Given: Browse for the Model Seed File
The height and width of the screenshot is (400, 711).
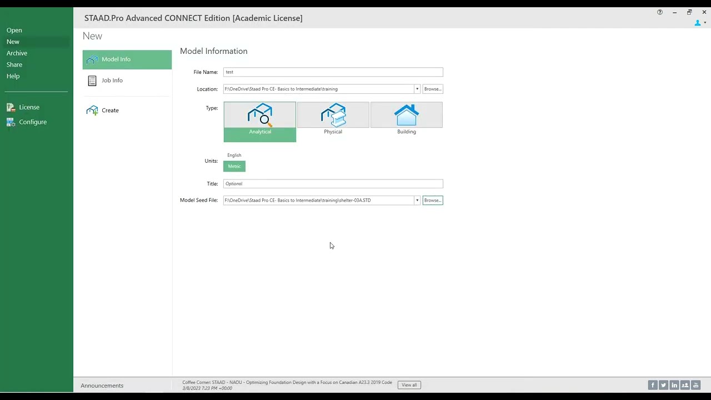Looking at the screenshot, I should pos(433,200).
